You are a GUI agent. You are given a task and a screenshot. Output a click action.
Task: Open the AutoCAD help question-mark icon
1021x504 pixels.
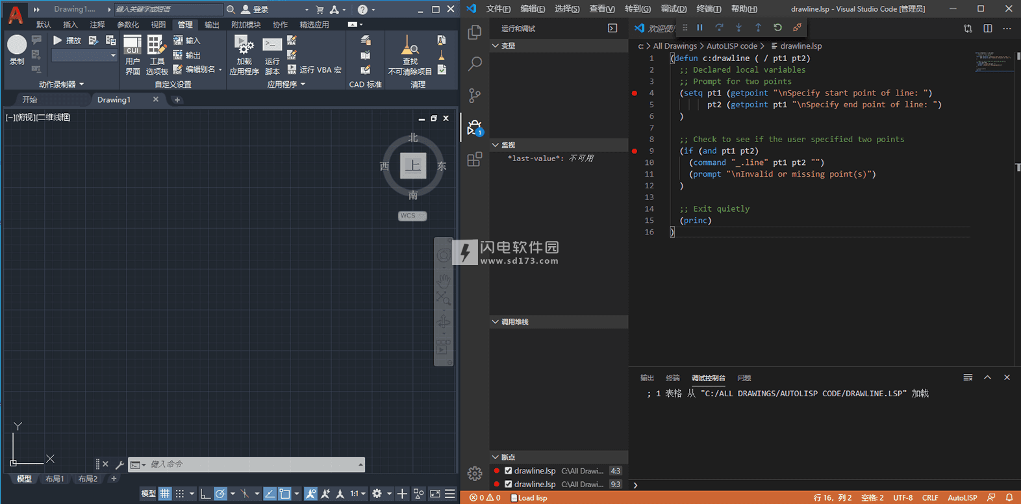[x=362, y=9]
